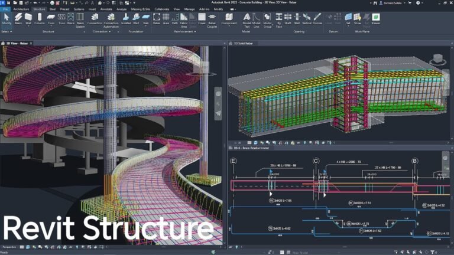Select the steel Connection tool
This screenshot has height=255, width=454.
pyautogui.click(x=95, y=19)
